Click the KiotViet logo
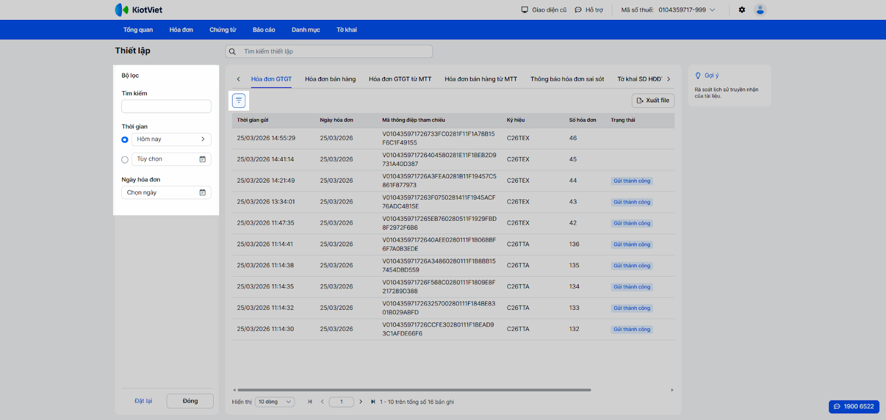Screen dimensions: 886x420 tap(138, 10)
